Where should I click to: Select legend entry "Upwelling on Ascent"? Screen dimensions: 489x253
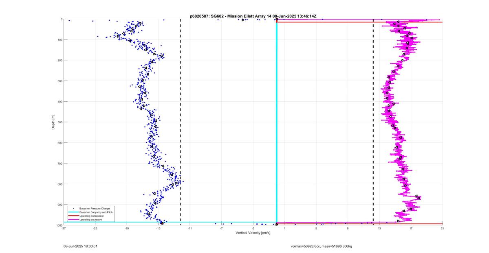[91, 220]
